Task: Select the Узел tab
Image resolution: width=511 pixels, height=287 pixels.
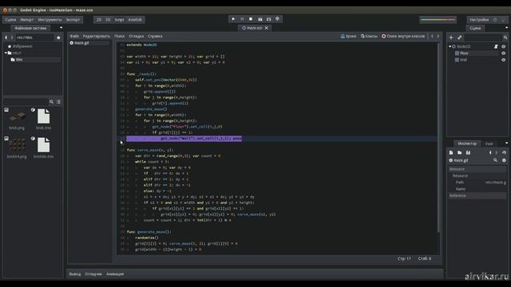Action: tap(489, 143)
